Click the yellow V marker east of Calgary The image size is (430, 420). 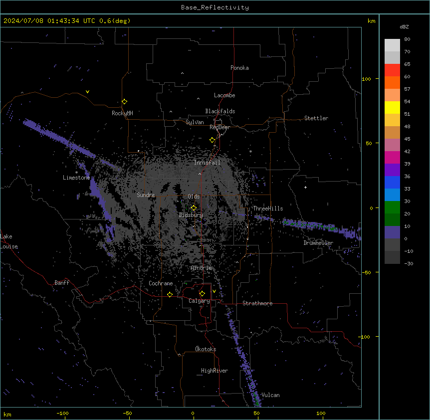(x=214, y=291)
